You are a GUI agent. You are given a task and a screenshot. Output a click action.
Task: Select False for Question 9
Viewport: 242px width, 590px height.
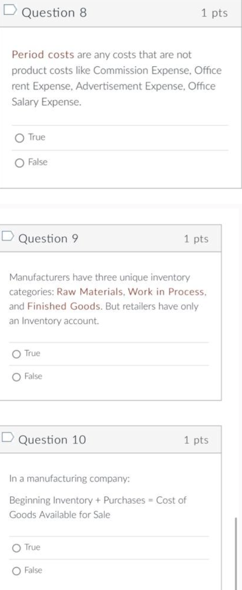point(16,376)
